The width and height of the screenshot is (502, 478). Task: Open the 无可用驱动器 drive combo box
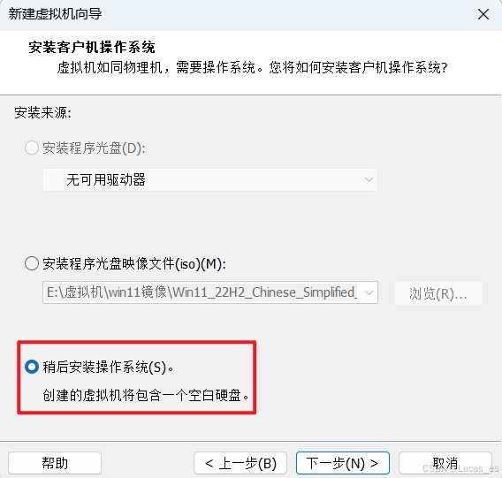click(x=210, y=179)
